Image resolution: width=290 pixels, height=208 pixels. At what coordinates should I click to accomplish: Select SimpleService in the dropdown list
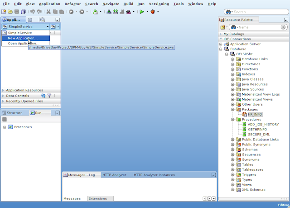26,33
